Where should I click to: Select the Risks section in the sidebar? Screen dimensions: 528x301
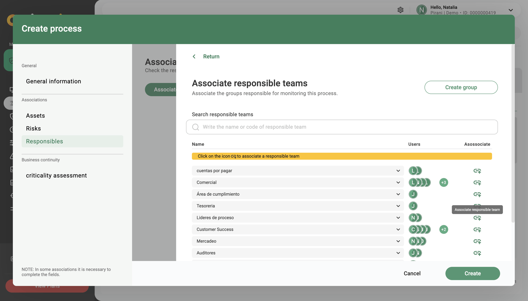33,128
